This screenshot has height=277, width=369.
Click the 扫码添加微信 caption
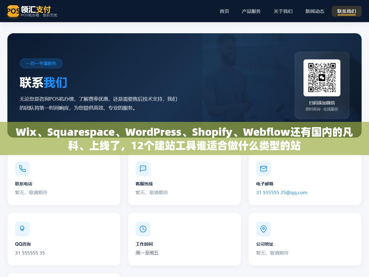click(x=322, y=103)
